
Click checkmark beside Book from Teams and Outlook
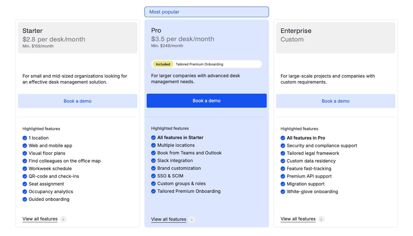point(153,153)
